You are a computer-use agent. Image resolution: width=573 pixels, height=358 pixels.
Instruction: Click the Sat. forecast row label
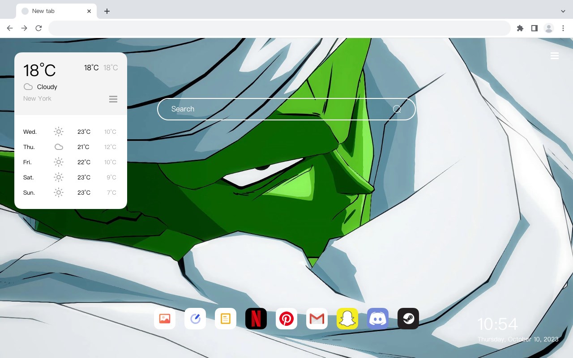click(29, 177)
